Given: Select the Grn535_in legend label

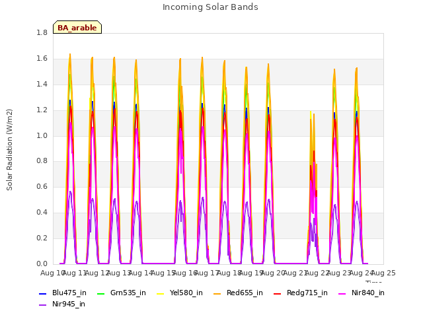Looking at the screenshot, I should [128, 293].
